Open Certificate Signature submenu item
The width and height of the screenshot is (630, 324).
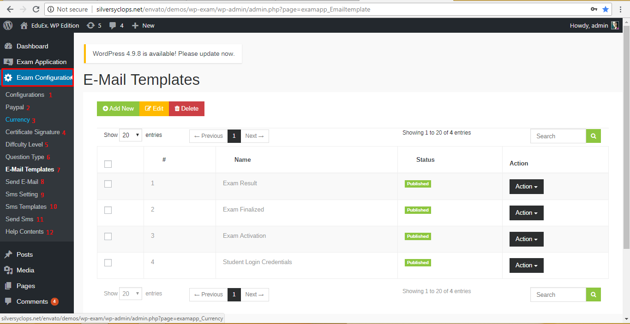click(33, 132)
